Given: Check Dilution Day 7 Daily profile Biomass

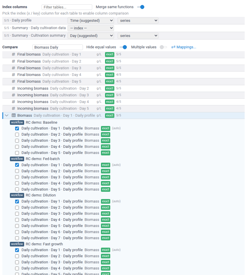Looking at the screenshot, I should pos(17,238).
